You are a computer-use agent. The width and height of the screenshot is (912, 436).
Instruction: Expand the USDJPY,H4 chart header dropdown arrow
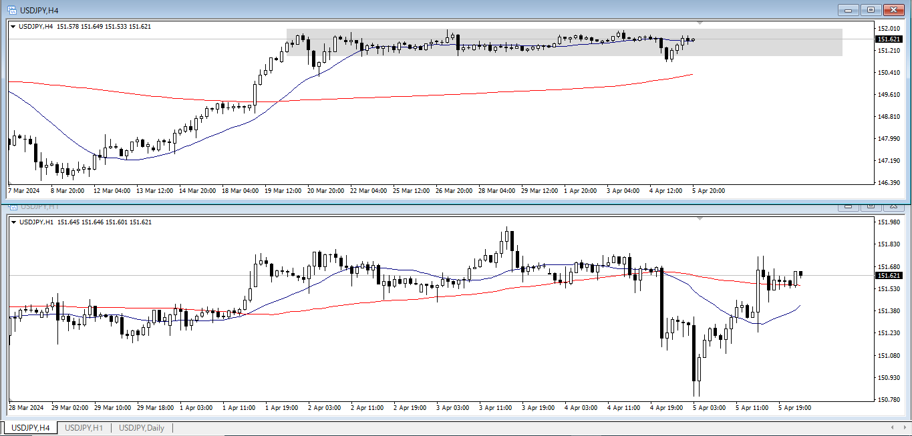coord(13,27)
